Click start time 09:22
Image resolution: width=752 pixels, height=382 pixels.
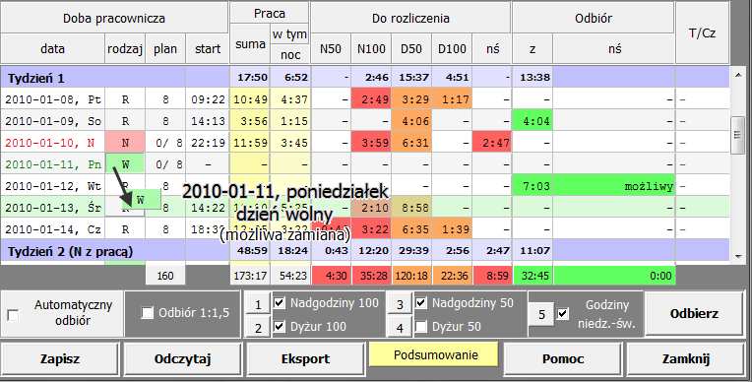tap(208, 99)
